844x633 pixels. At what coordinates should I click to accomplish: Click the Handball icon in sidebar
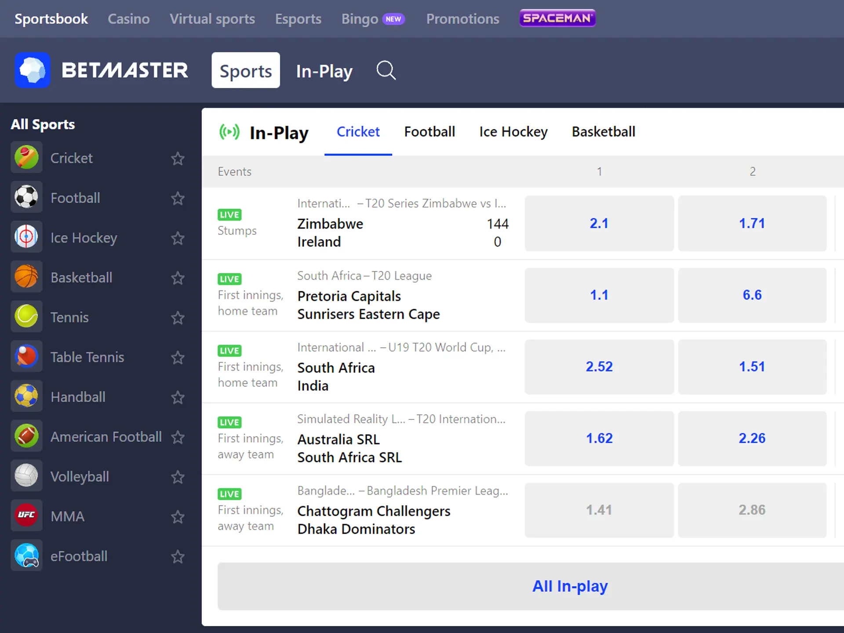[x=26, y=397]
